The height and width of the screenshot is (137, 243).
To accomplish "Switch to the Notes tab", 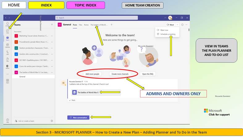I will pos(86,25).
